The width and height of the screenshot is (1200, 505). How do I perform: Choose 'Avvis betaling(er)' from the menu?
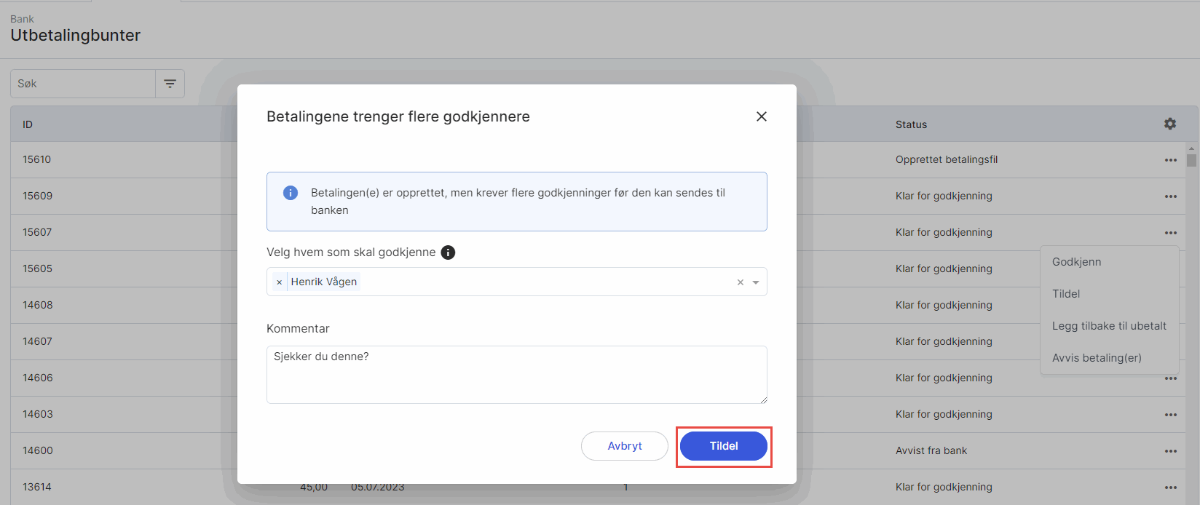[1097, 358]
